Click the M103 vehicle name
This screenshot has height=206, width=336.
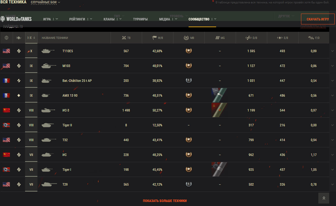[67, 66]
